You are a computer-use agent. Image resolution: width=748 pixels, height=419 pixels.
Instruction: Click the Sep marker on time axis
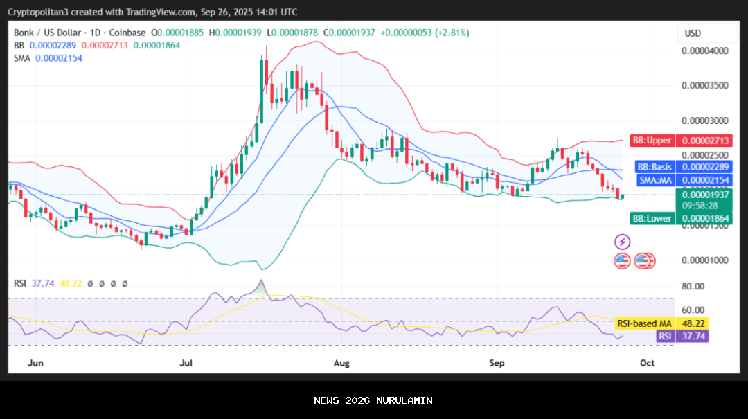pos(496,363)
